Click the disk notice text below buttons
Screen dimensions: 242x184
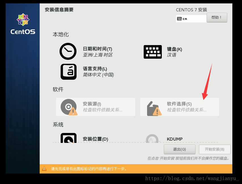coord(188,158)
